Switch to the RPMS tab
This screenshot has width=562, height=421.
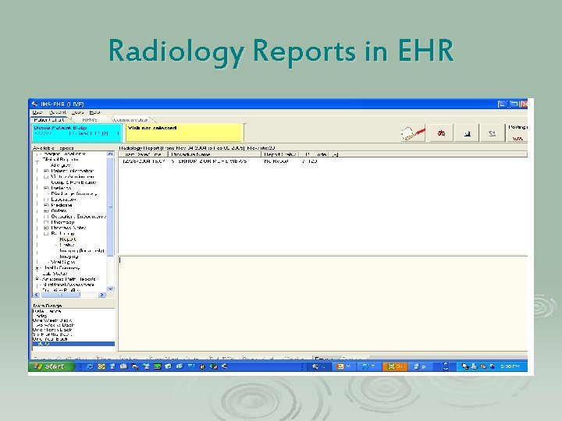click(x=90, y=119)
